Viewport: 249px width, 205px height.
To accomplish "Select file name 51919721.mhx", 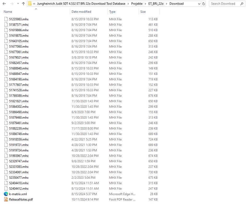I will pyautogui.click(x=19, y=145).
